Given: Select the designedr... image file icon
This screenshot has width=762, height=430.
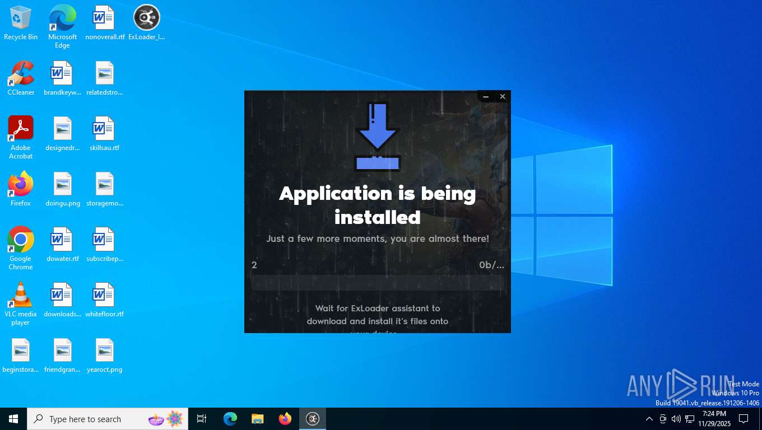Looking at the screenshot, I should pos(62,134).
